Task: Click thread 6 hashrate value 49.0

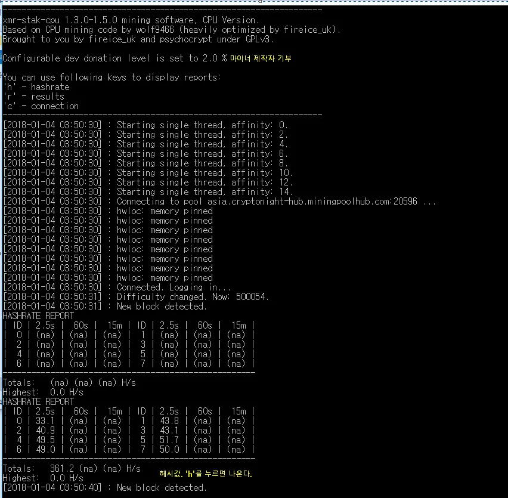Action: coord(45,450)
